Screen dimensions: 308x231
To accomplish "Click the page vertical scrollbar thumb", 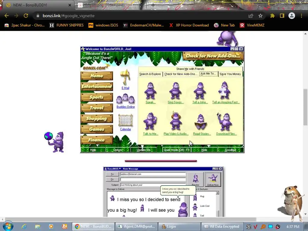I will click(305, 107).
